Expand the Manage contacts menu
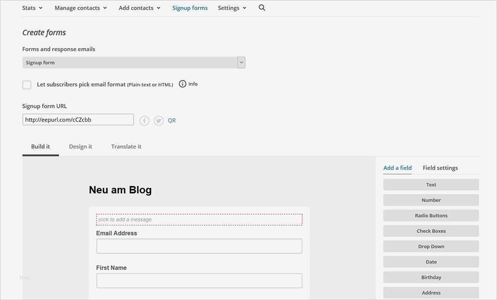497x300 pixels. pyautogui.click(x=81, y=8)
